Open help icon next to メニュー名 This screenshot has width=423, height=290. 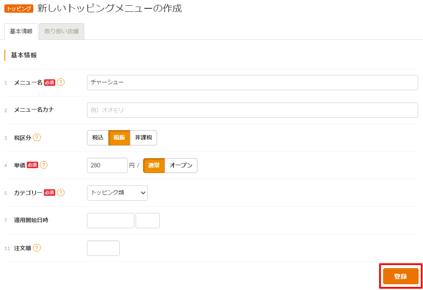click(61, 82)
